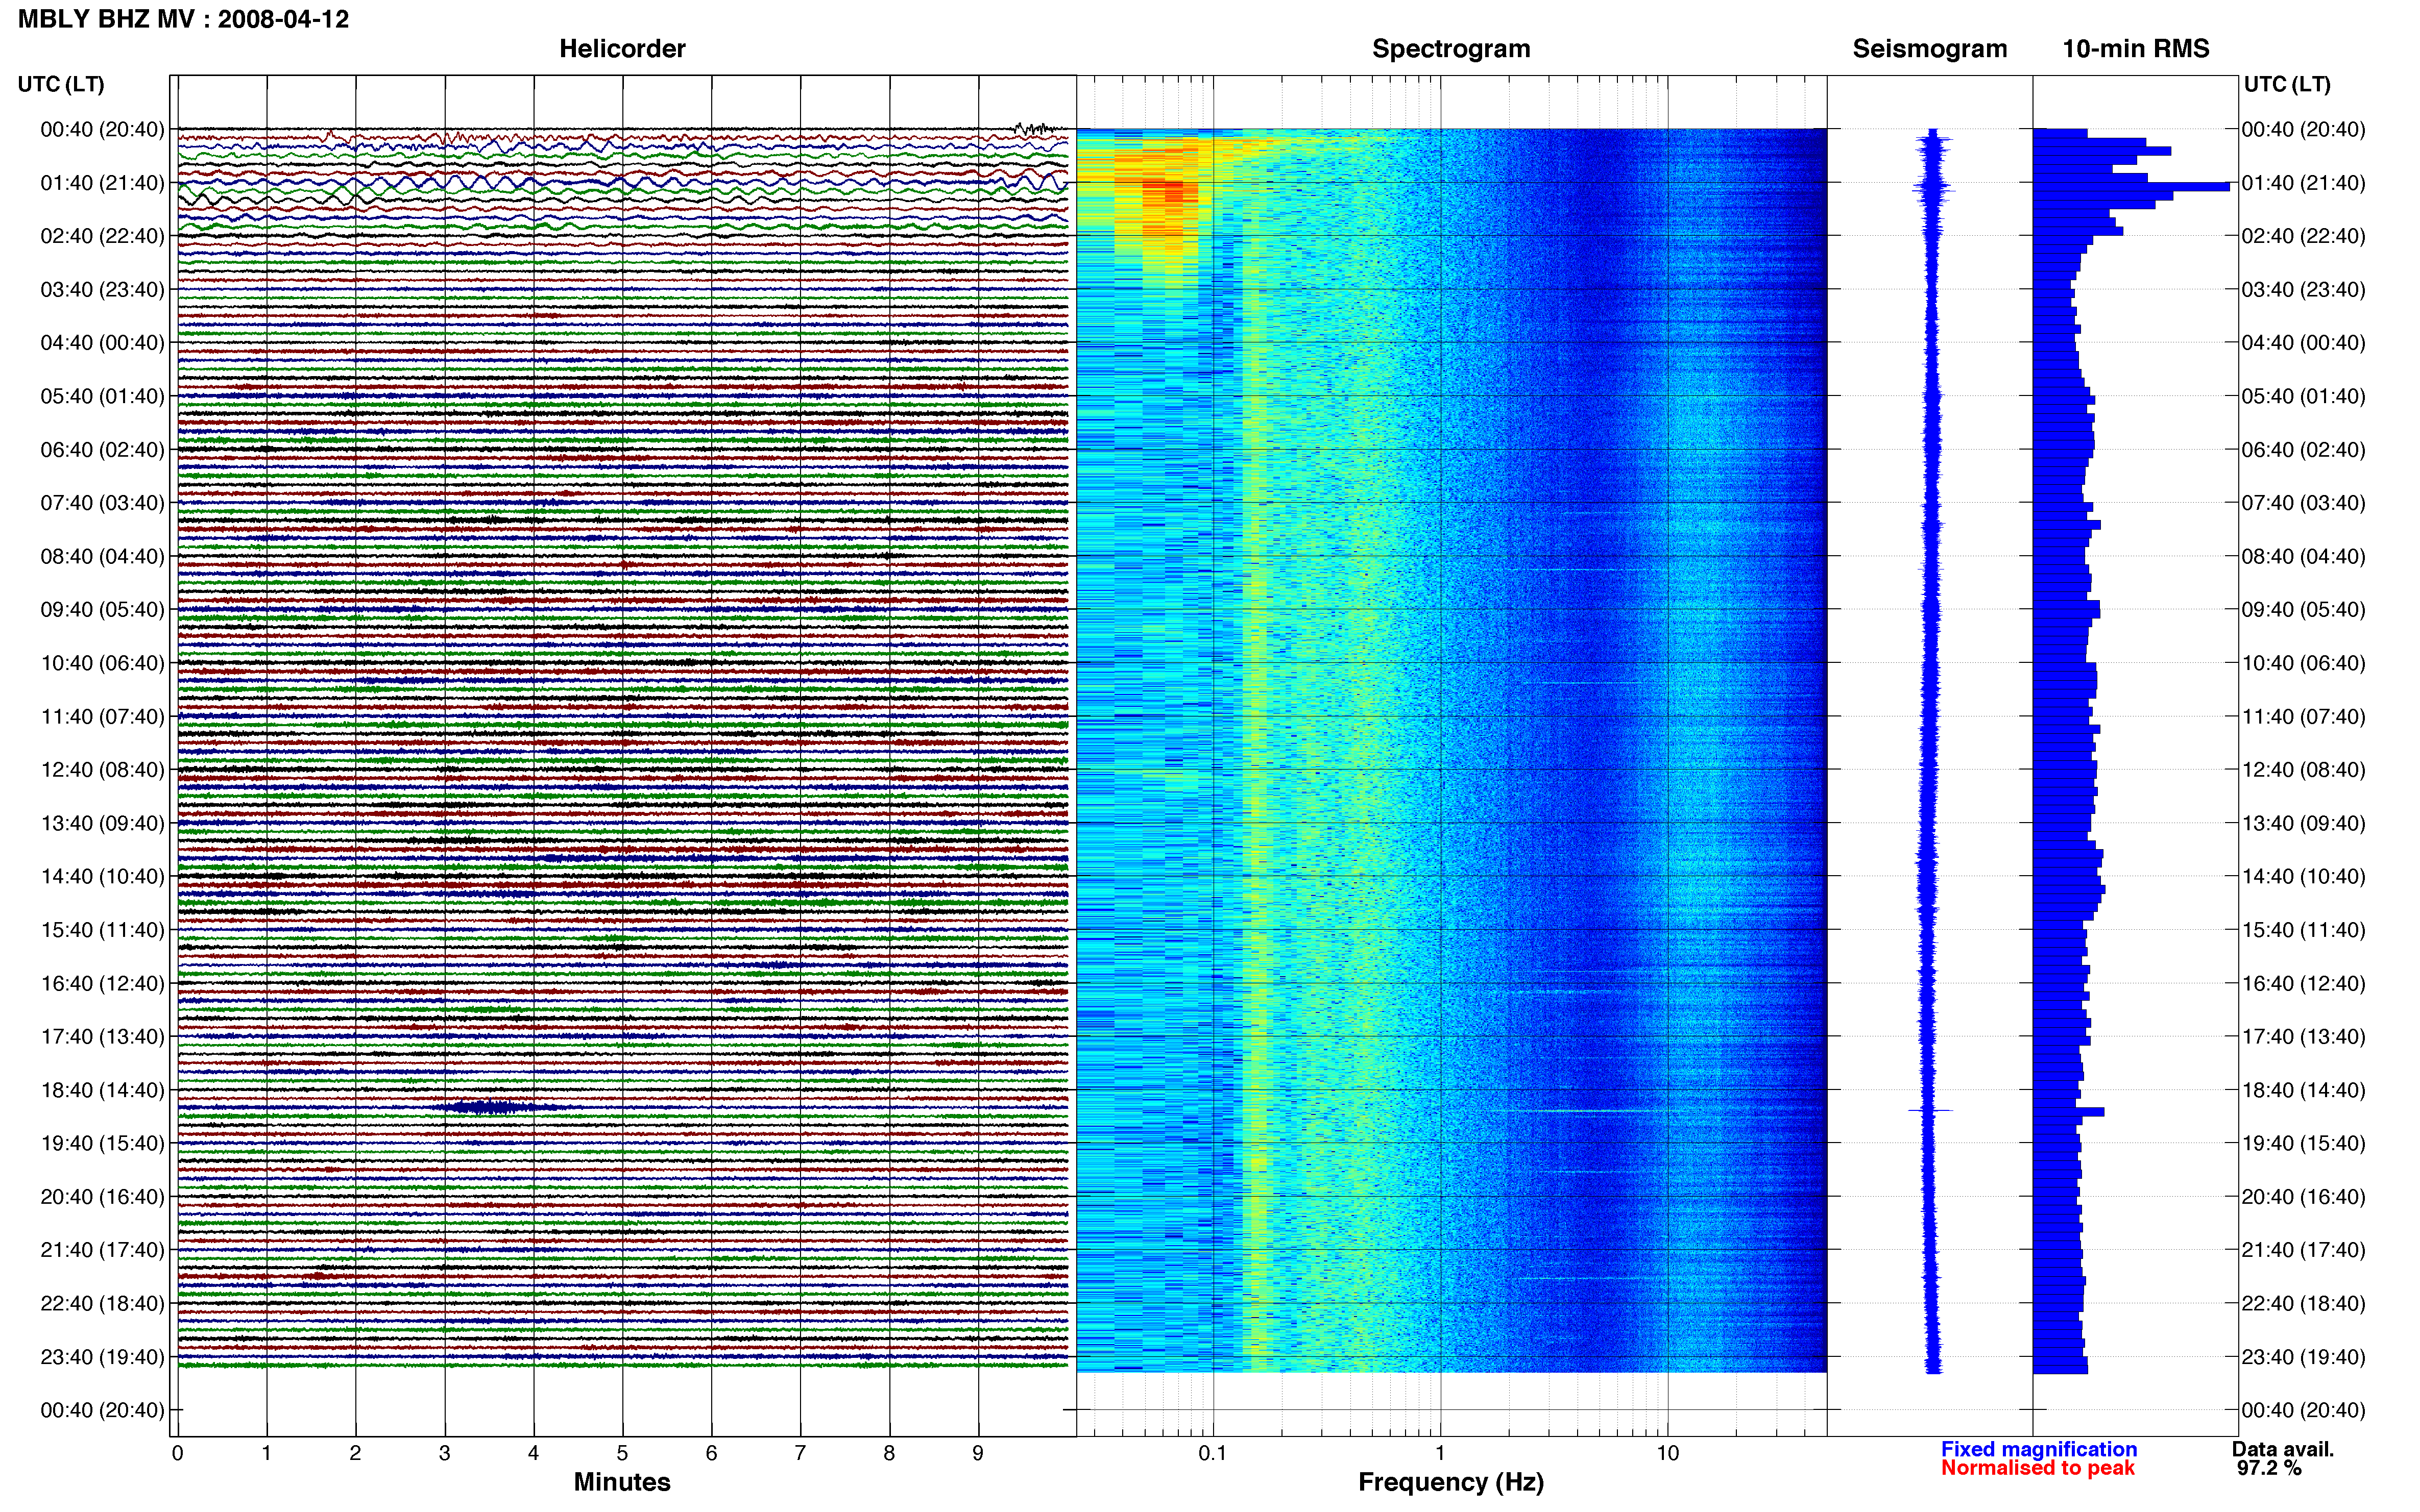This screenshot has width=2420, height=1512.
Task: Click right time label '22:40 (18:40)'
Action: (2303, 1303)
